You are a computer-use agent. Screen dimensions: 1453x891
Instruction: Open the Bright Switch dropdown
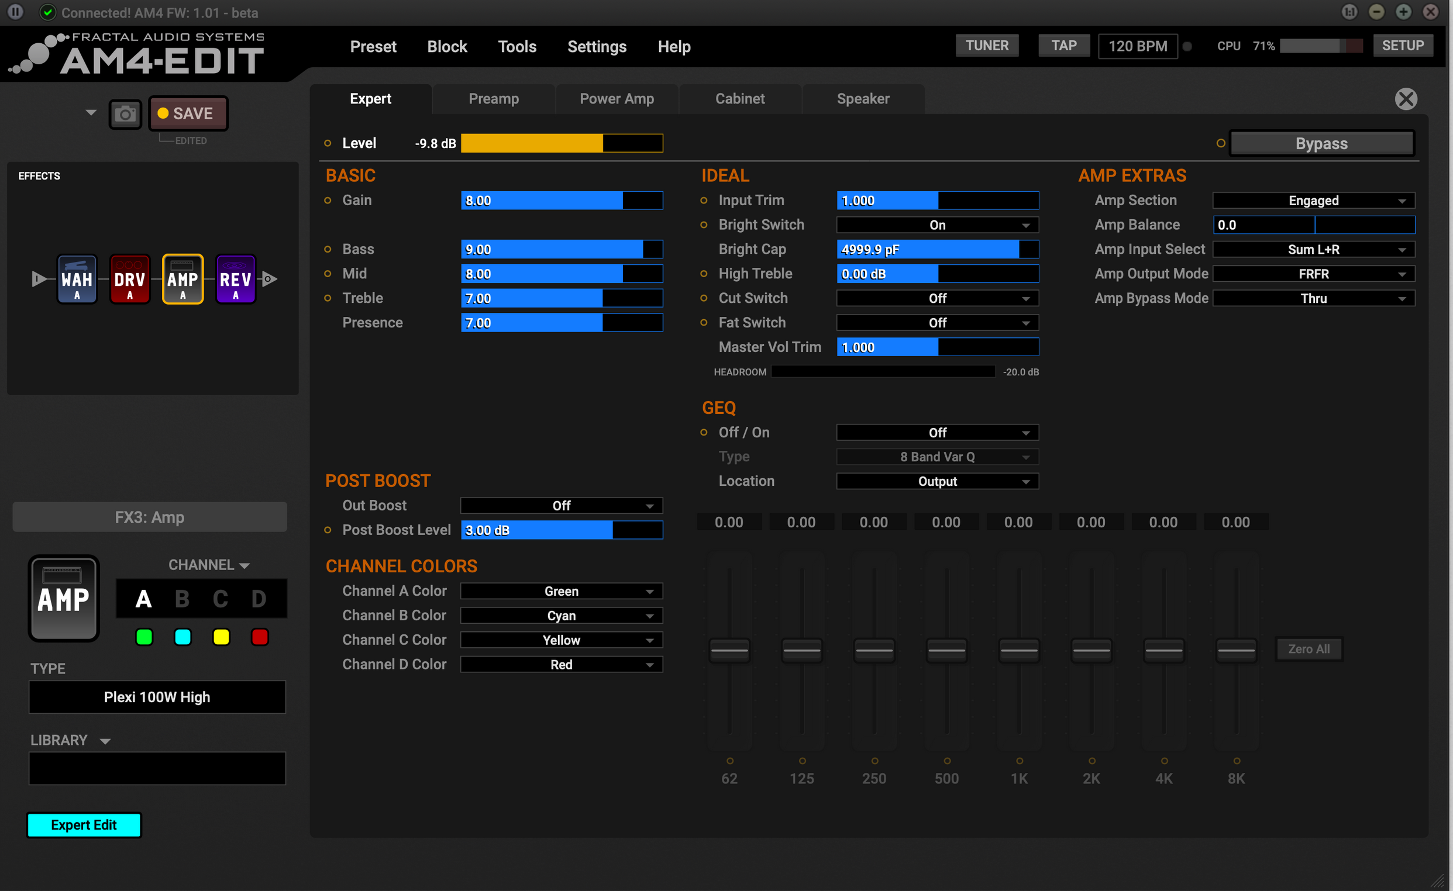point(937,225)
